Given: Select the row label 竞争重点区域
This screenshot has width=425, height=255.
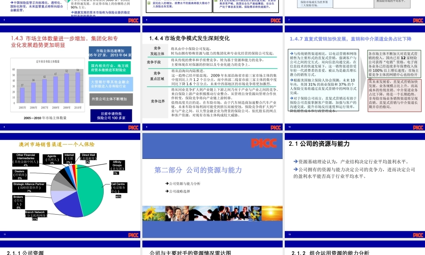Looking at the screenshot, I should coord(157,76).
